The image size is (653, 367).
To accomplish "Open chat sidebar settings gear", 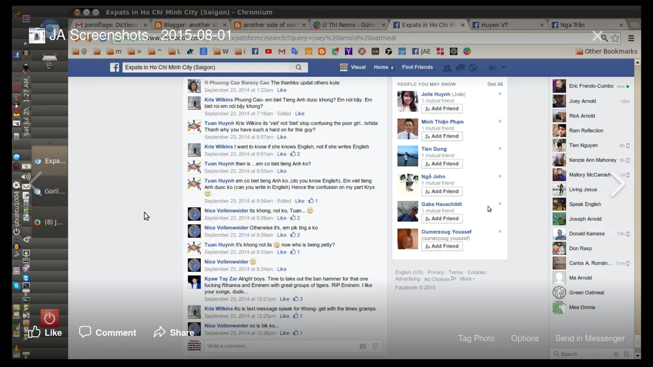I will tap(616, 354).
